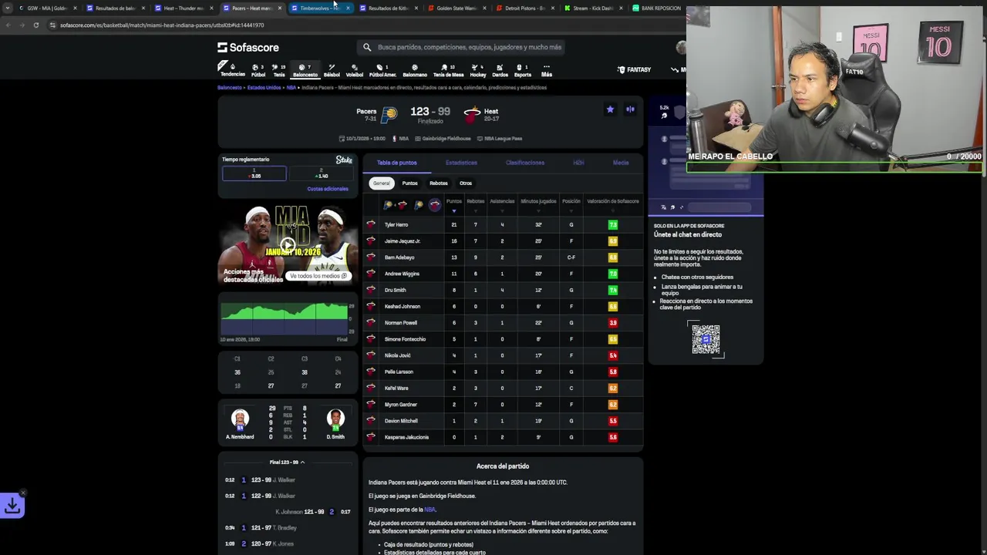Image resolution: width=987 pixels, height=555 pixels.
Task: Click the Sofascore logo
Action: pyautogui.click(x=248, y=48)
